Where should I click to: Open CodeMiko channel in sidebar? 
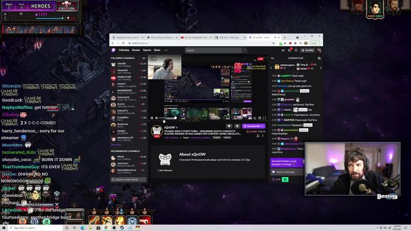(128, 118)
